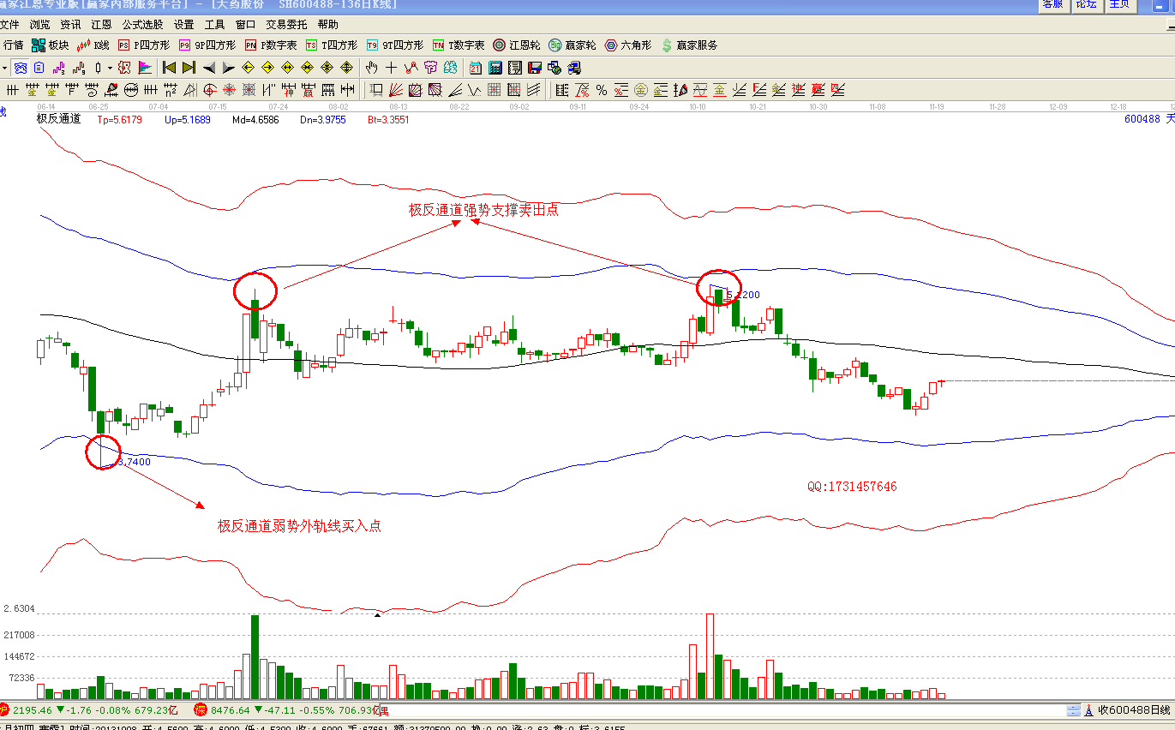Open the 交易委托 menu

pyautogui.click(x=287, y=25)
